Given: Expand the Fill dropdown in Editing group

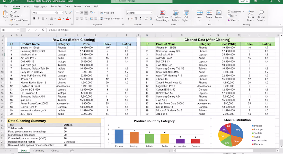Looking at the screenshot, I should (236, 16).
